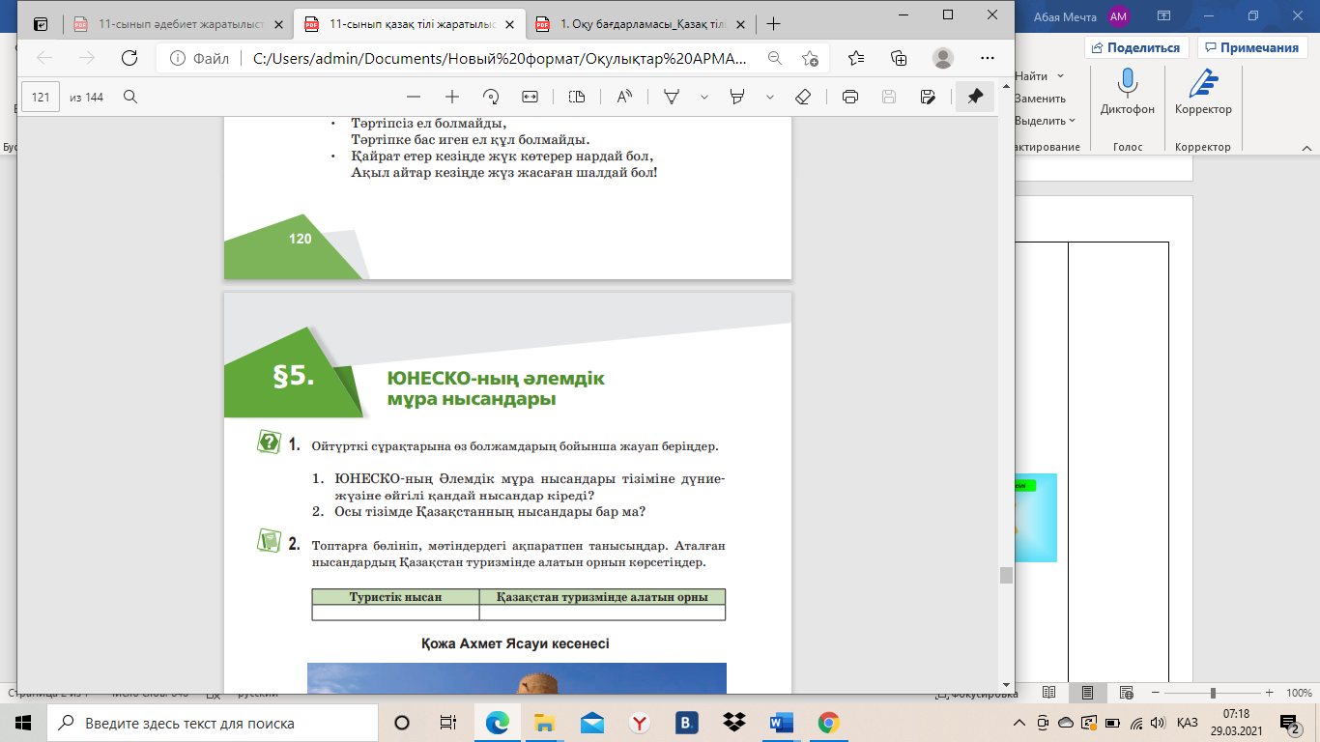The width and height of the screenshot is (1320, 742).
Task: Click scroll down arrow of PDF viewer
Action: 1006,683
